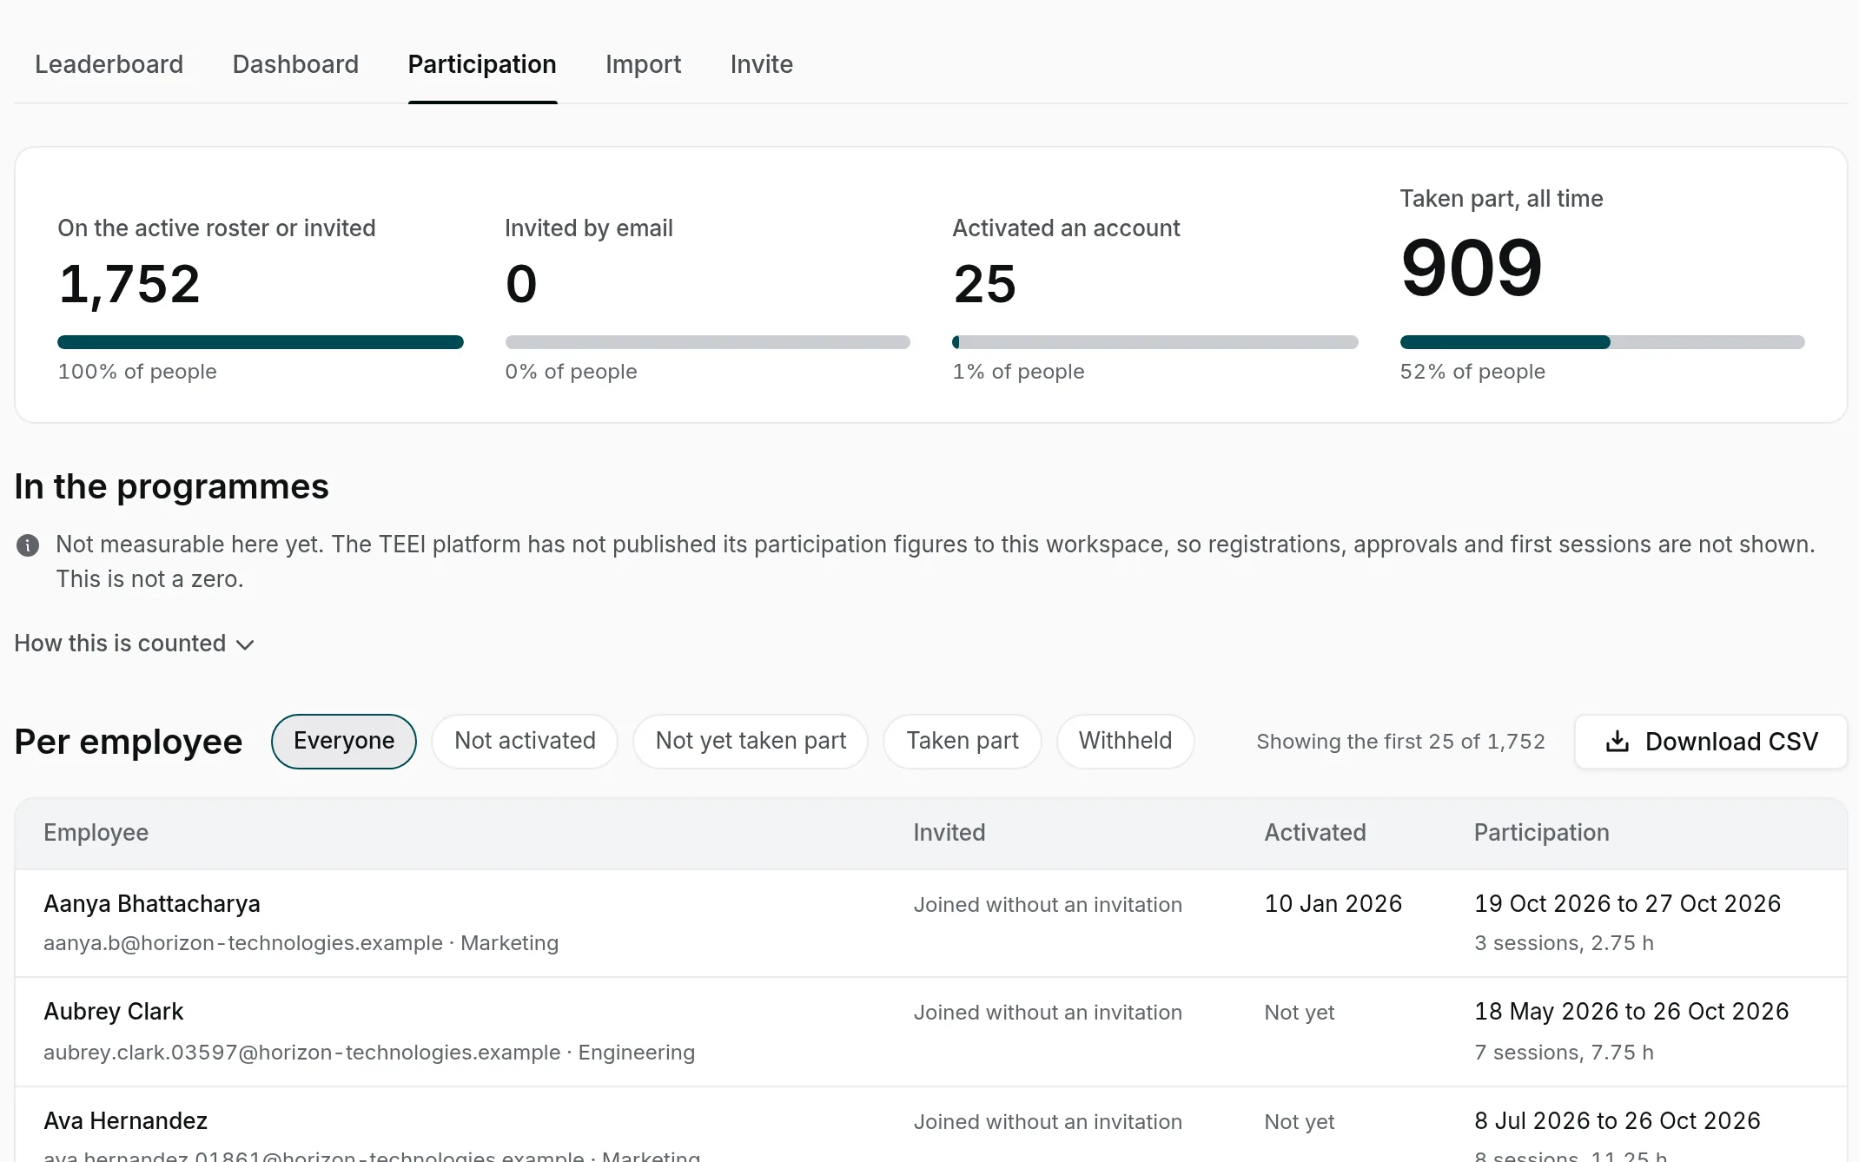1859x1162 pixels.
Task: Filter employees by Taken part
Action: point(963,741)
